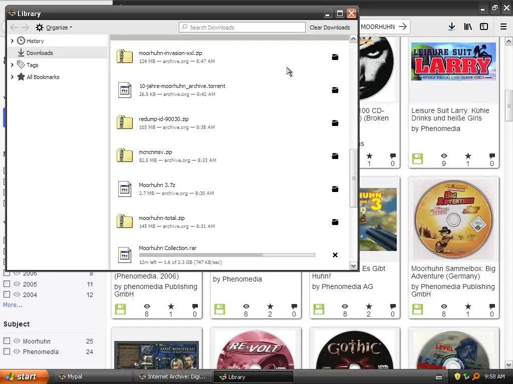The height and width of the screenshot is (384, 513).
Task: Expand the History tree node
Action: 12,41
